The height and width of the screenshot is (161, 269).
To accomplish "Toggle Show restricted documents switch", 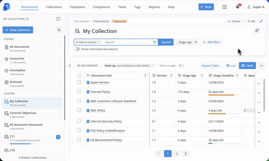I will (77, 49).
